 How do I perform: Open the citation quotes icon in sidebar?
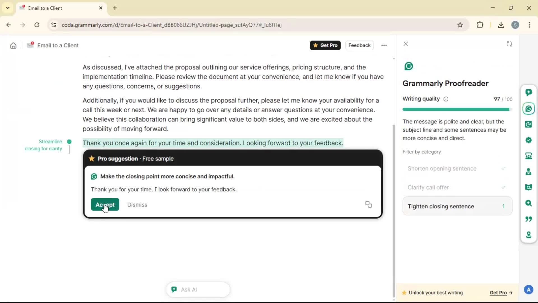[x=528, y=219]
